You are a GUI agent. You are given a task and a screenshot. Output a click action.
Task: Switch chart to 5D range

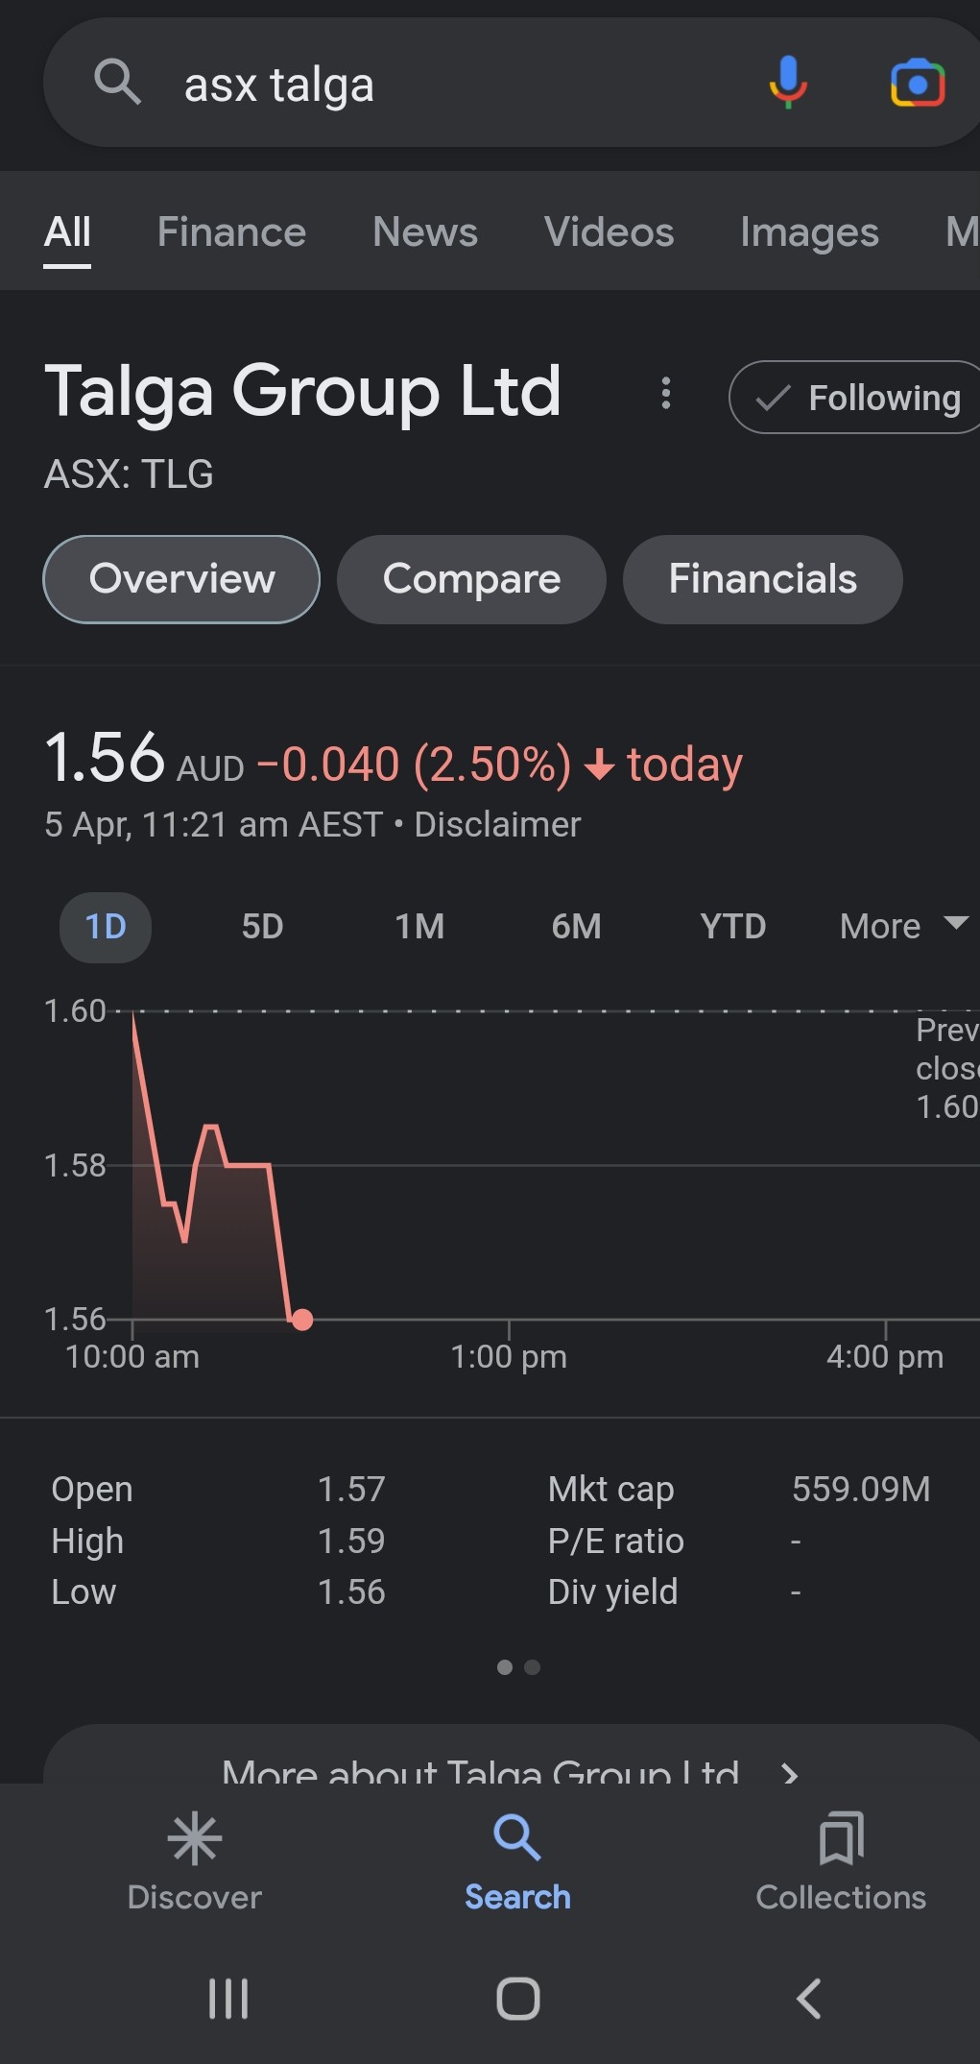click(262, 927)
